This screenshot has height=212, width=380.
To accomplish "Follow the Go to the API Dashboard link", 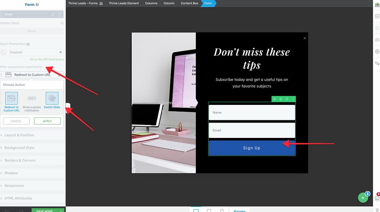I will [47, 59].
